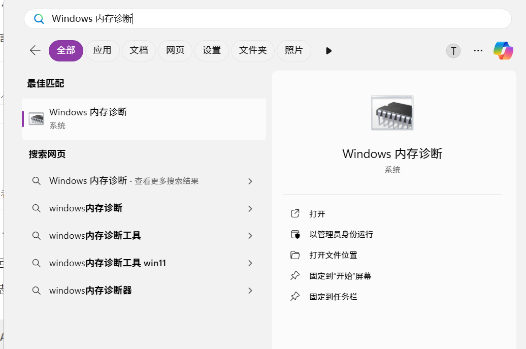Click the search icon beside windows内存诊断器
This screenshot has height=349, width=526.
point(36,290)
